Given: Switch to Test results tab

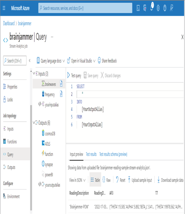Looking at the screenshot, I should [x=91, y=154].
